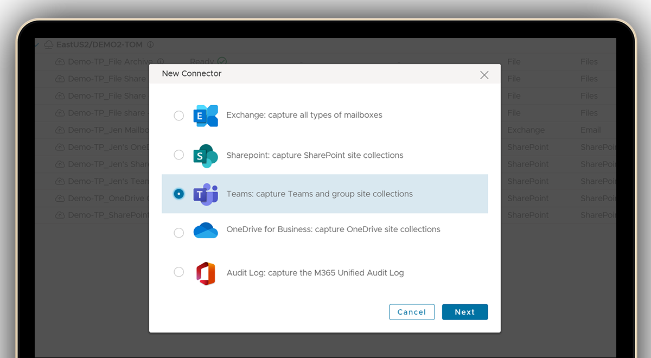651x358 pixels.
Task: Click the Exchange app icon
Action: [x=206, y=116]
